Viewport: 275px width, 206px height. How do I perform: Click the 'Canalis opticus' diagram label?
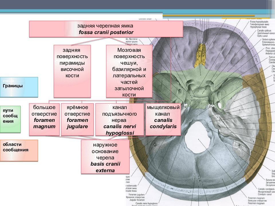[264, 31]
